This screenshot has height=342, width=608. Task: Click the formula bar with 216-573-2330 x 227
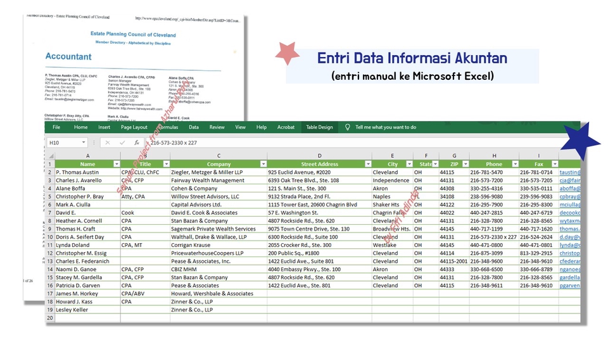click(x=353, y=142)
